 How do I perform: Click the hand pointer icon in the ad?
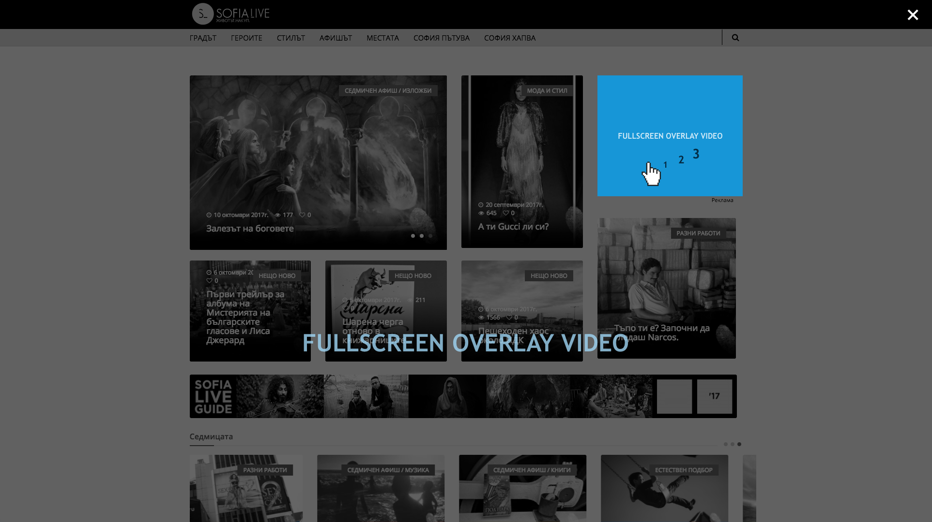651,174
